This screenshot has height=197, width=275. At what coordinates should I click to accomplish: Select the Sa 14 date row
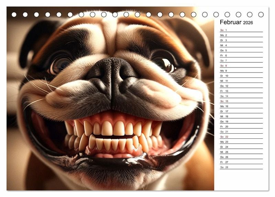241,96
